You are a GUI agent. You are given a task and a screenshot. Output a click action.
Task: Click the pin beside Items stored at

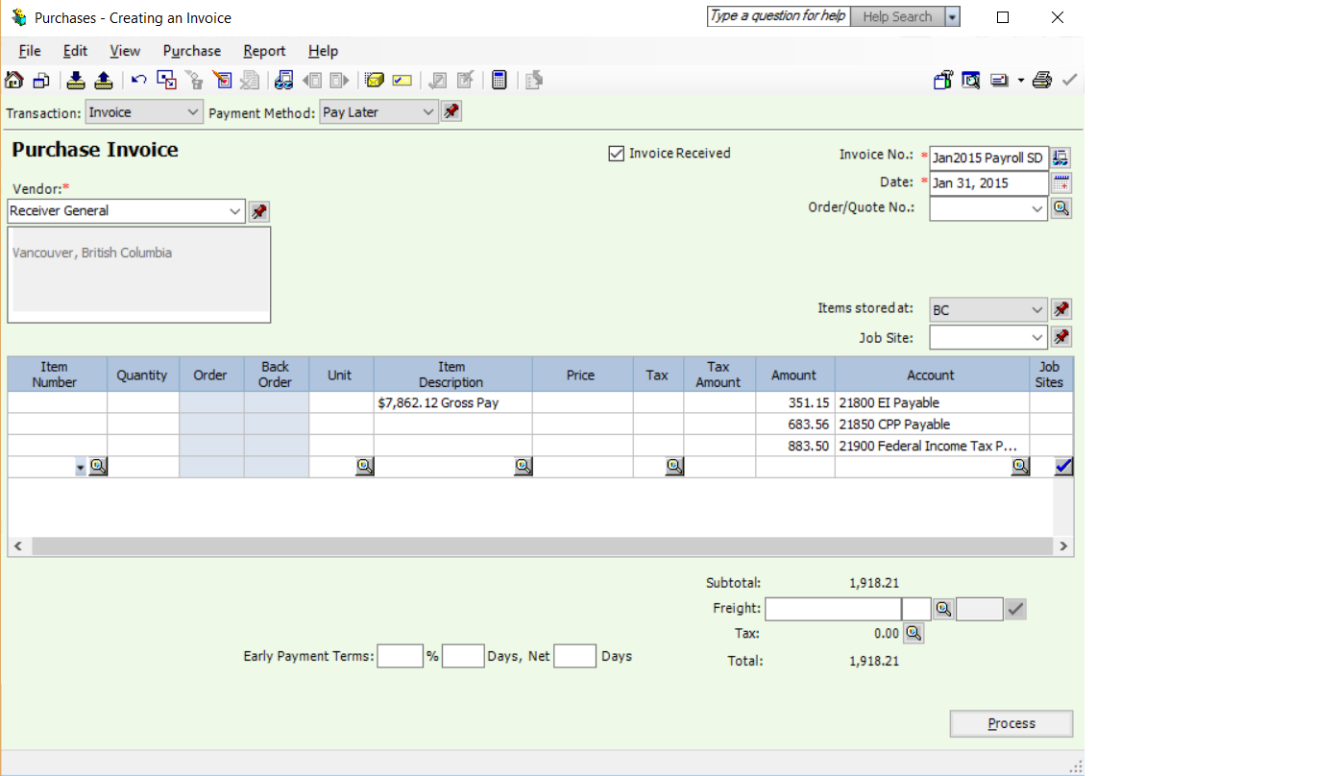[1060, 310]
